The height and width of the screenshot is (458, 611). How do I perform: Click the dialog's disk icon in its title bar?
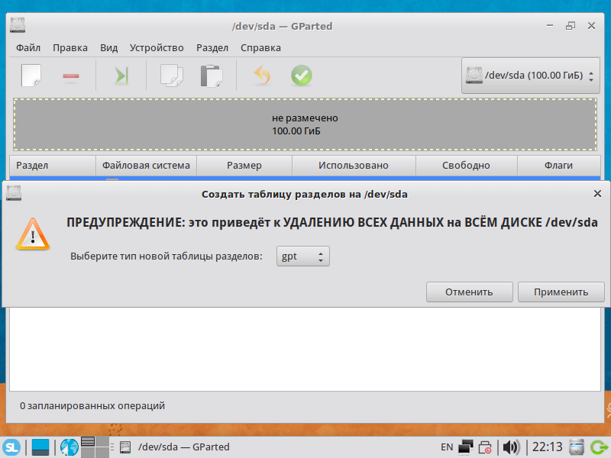click(x=14, y=193)
